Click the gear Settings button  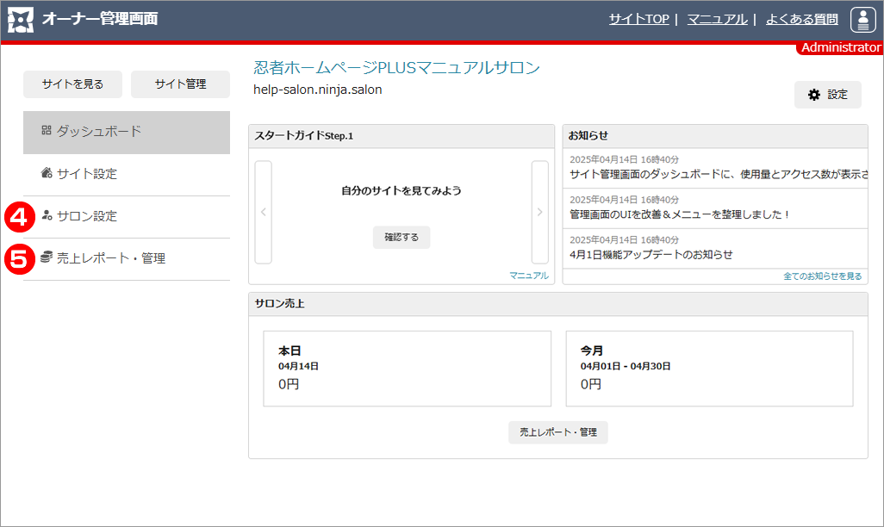tap(827, 95)
